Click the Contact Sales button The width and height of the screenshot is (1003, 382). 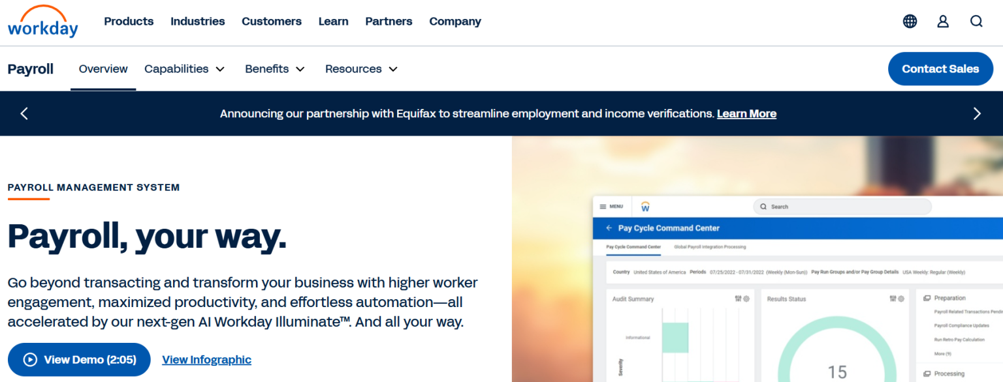(x=940, y=68)
